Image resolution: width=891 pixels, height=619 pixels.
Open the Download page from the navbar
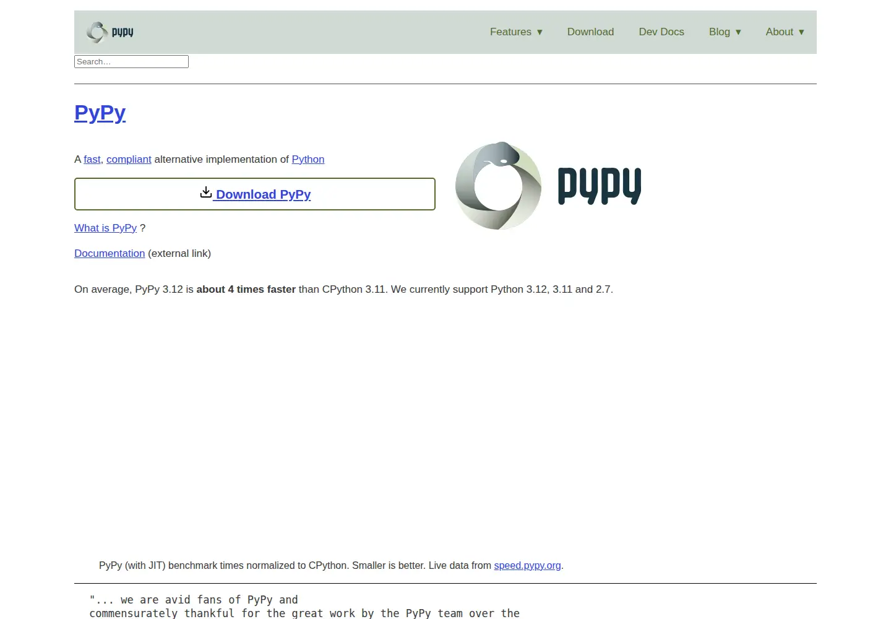pos(590,32)
